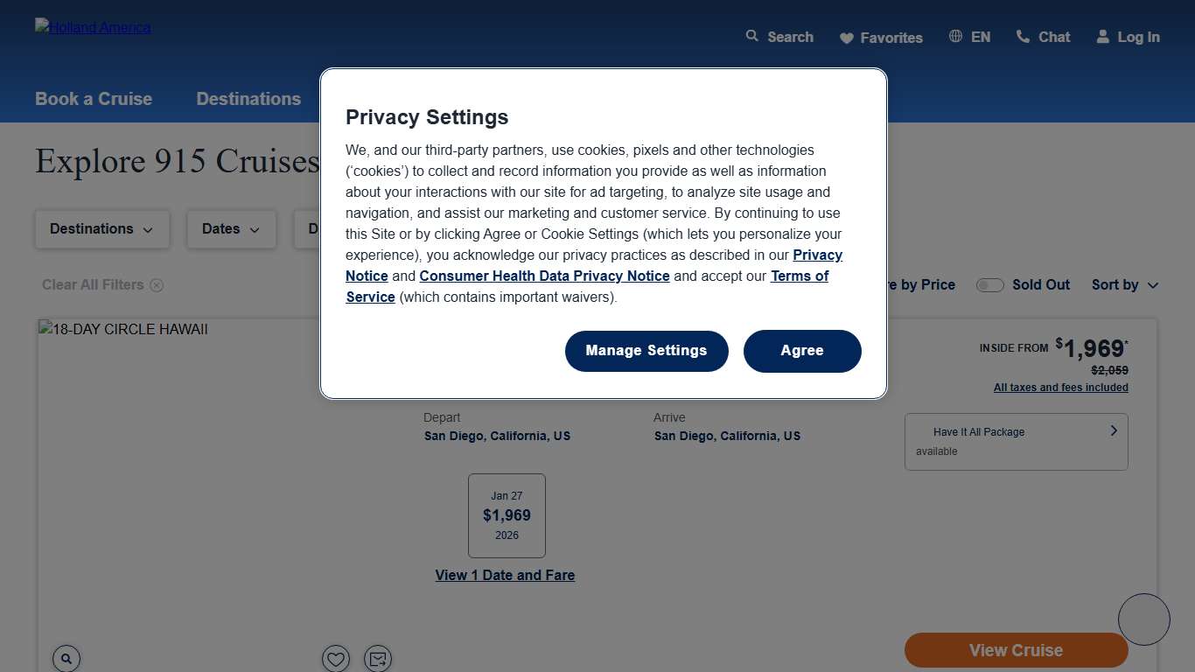Click the Log In user icon
Screen dimensions: 1195x672
click(1102, 37)
